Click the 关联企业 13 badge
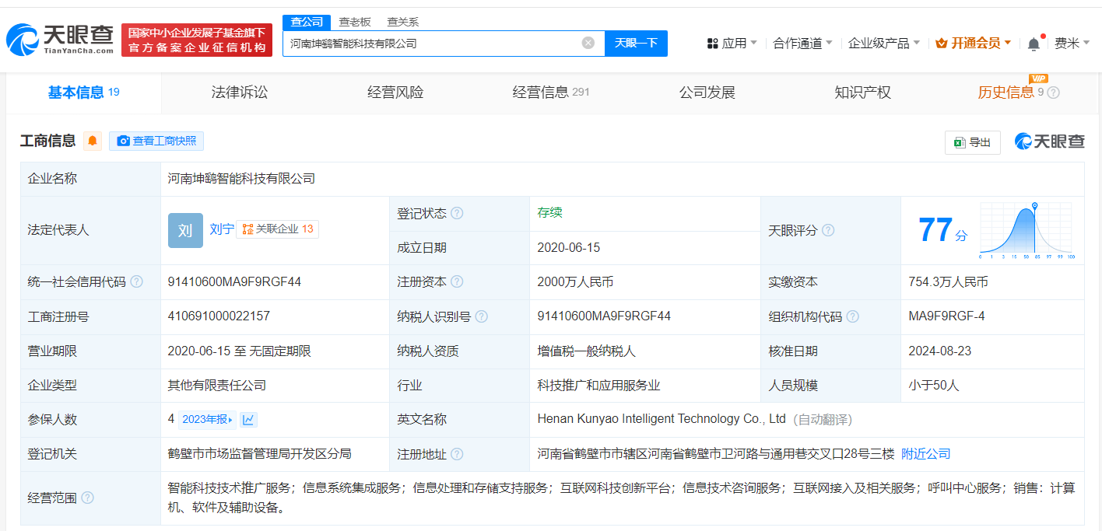 (277, 229)
